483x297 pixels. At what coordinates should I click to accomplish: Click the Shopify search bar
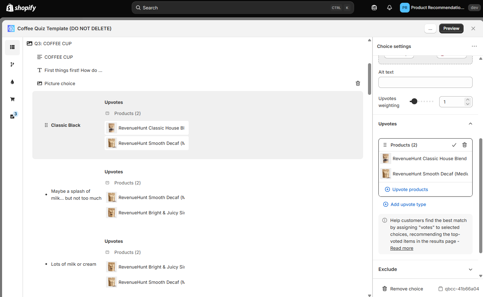[243, 8]
